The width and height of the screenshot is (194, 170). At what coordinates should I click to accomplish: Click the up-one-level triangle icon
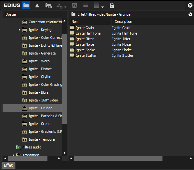click(x=37, y=6)
